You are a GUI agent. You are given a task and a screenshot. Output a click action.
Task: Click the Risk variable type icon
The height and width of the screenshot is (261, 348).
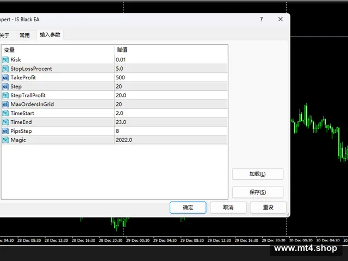coord(5,60)
